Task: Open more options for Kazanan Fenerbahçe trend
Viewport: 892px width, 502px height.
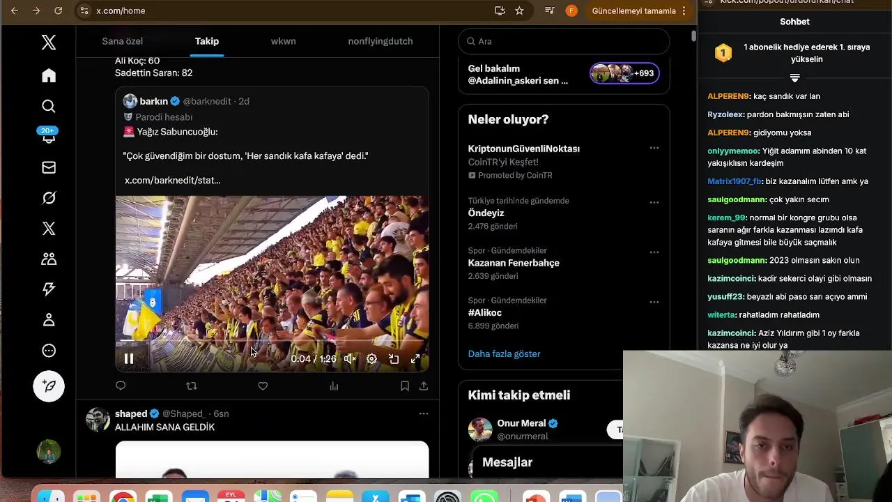Action: (x=654, y=252)
